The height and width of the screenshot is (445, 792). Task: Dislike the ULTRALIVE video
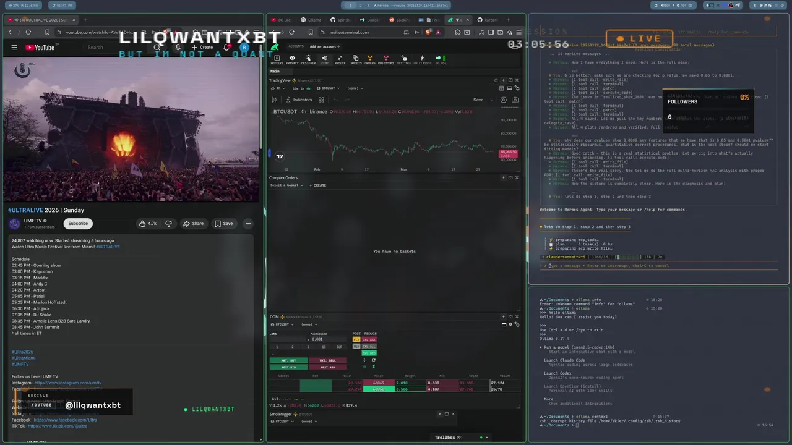click(x=168, y=224)
